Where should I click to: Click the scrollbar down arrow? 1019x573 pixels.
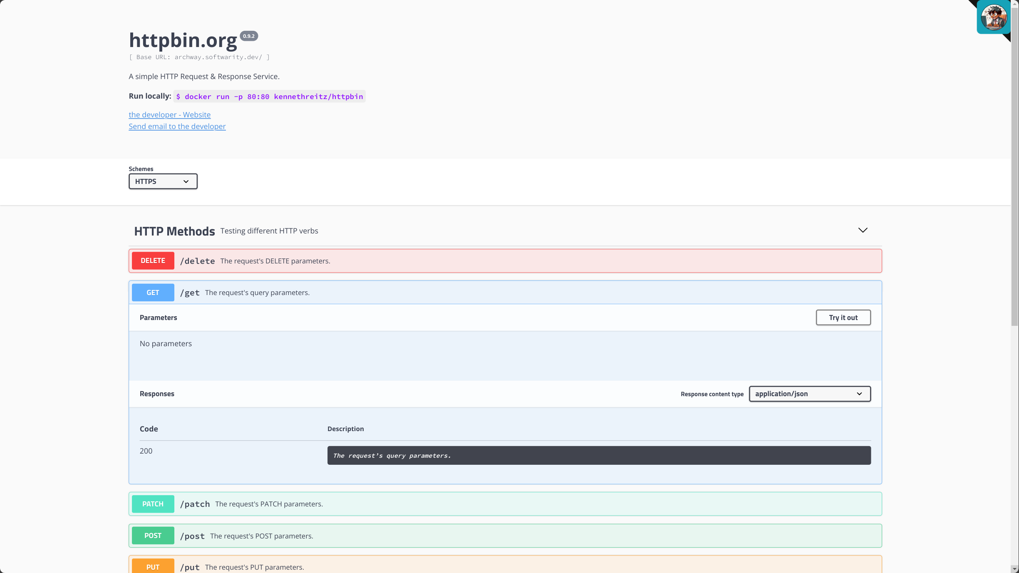(x=1014, y=569)
